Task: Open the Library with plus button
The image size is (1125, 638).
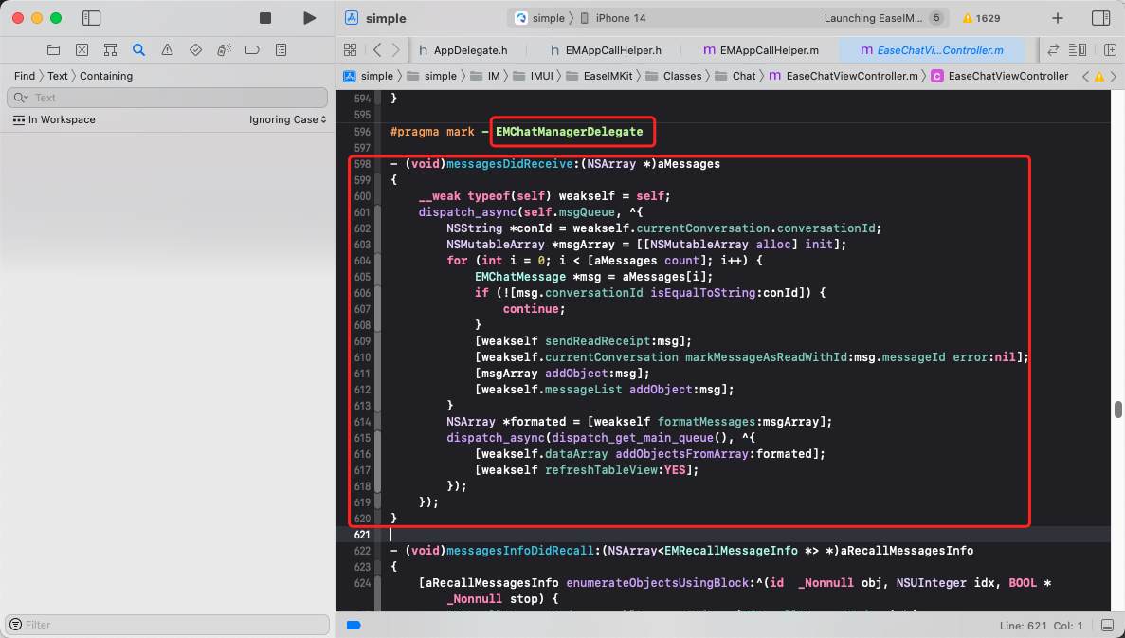Action: click(1058, 18)
